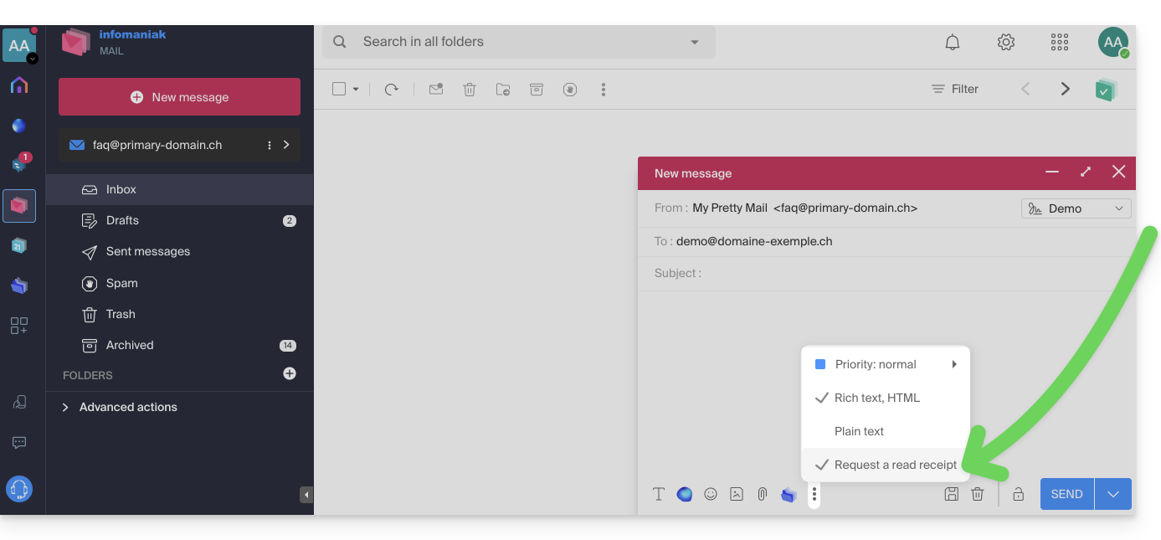1161x540 pixels.
Task: Click the insert image icon in composer
Action: point(737,494)
